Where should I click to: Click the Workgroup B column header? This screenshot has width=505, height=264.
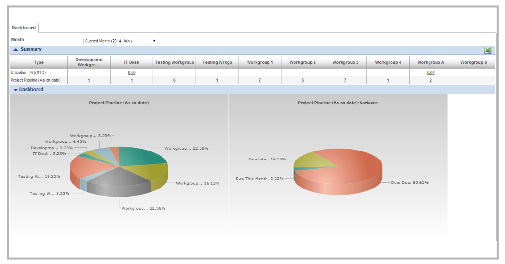(x=473, y=62)
